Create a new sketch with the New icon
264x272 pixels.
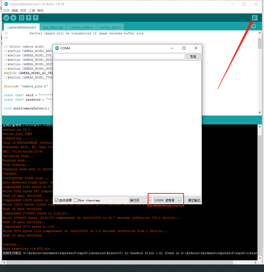[22, 18]
